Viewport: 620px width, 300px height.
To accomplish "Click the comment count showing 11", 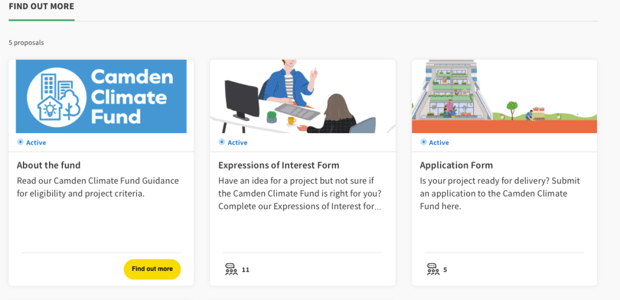I will [245, 270].
